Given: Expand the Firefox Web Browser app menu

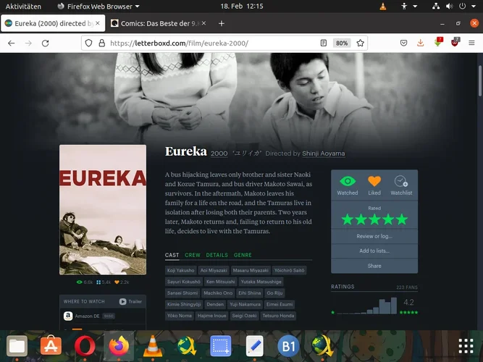Looking at the screenshot, I should 98,7.
